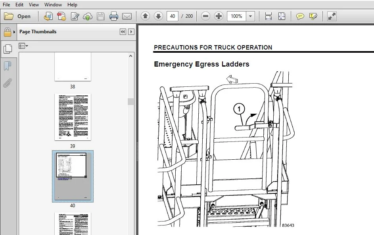Open the Window menu
The height and width of the screenshot is (235, 374).
click(53, 4)
